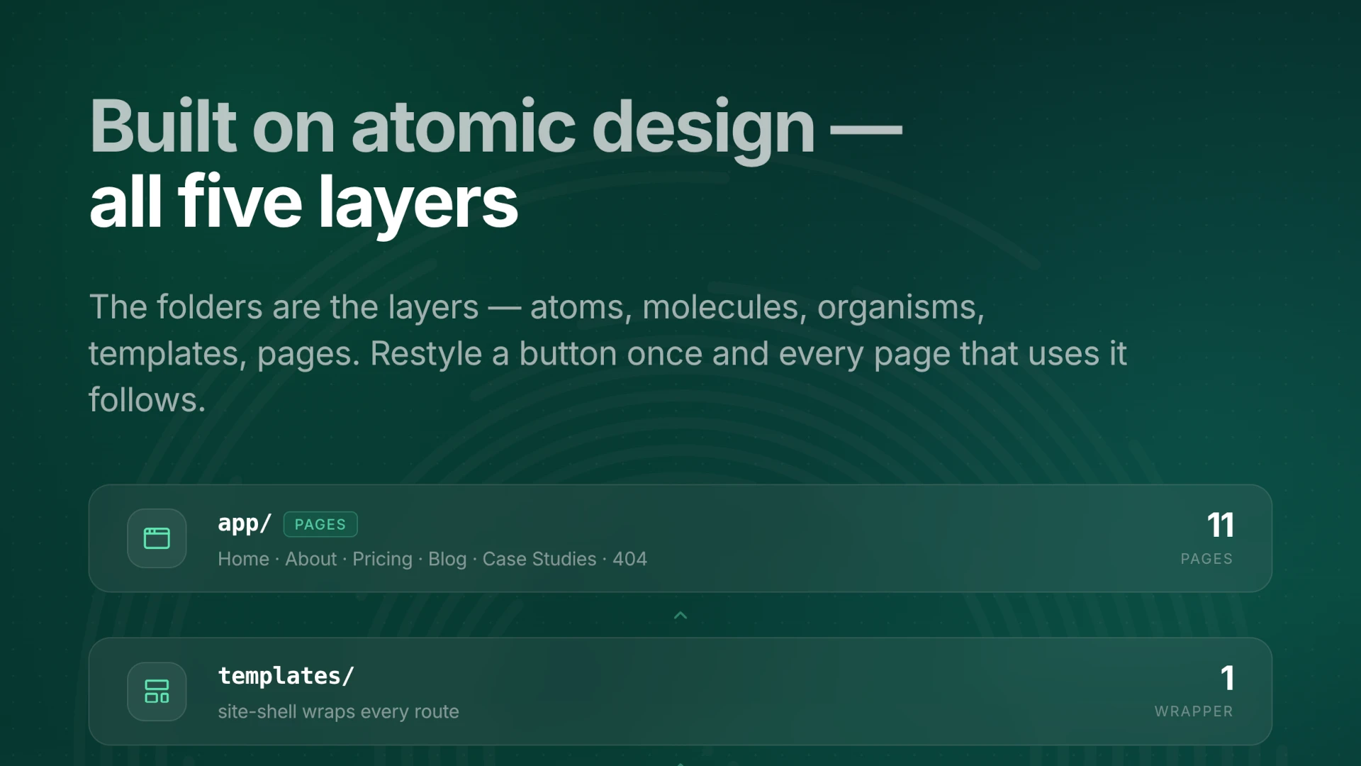1361x766 pixels.
Task: Click the page list starting with "Home · About"
Action: [432, 559]
